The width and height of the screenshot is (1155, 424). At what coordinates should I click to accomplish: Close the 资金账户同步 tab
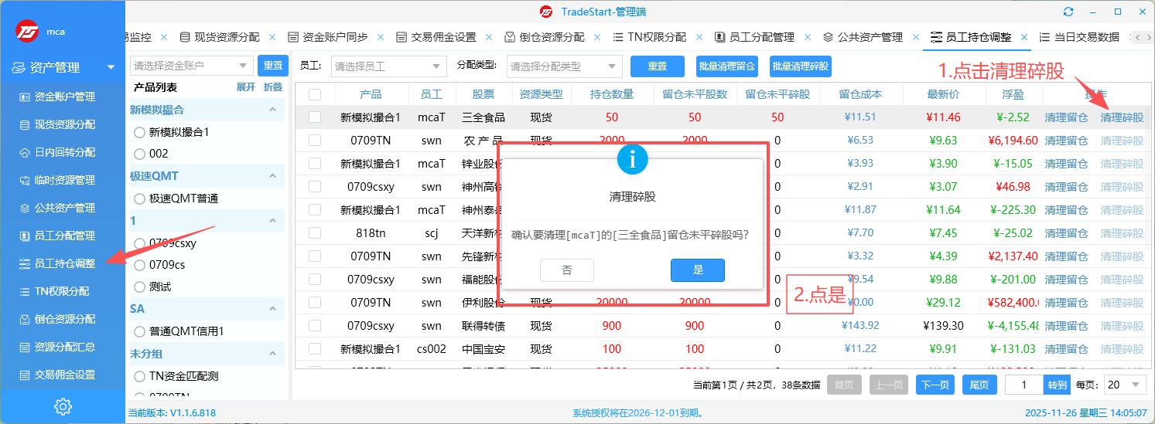click(x=380, y=36)
